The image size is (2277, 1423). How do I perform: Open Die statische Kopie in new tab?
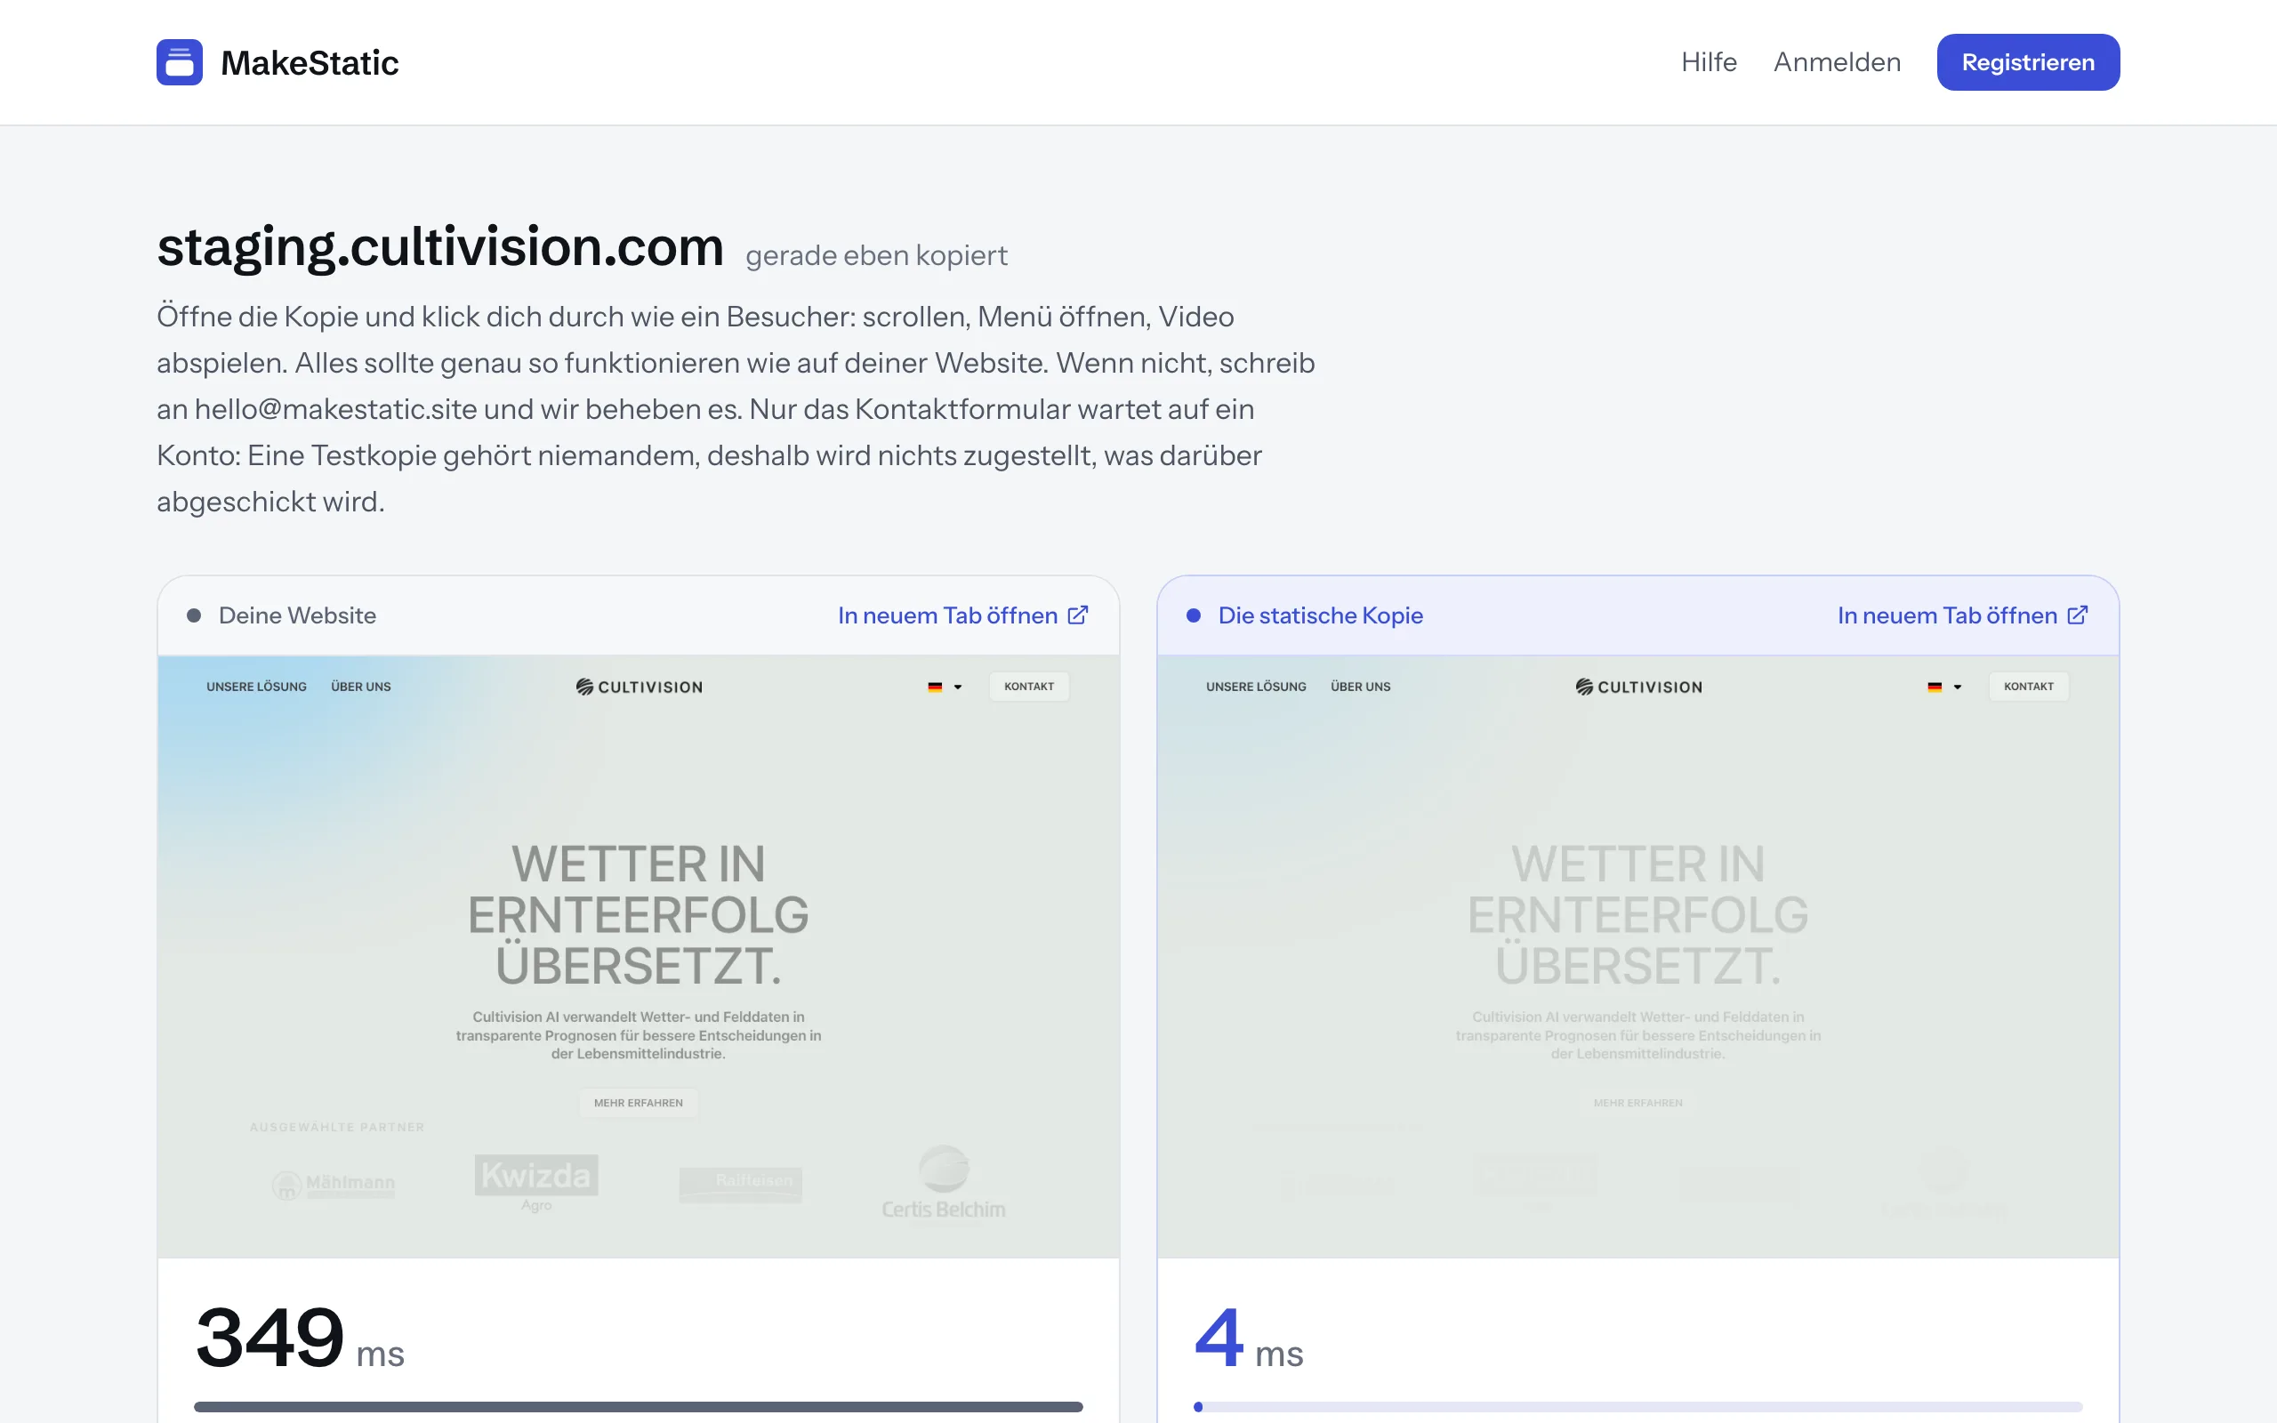coord(1963,615)
